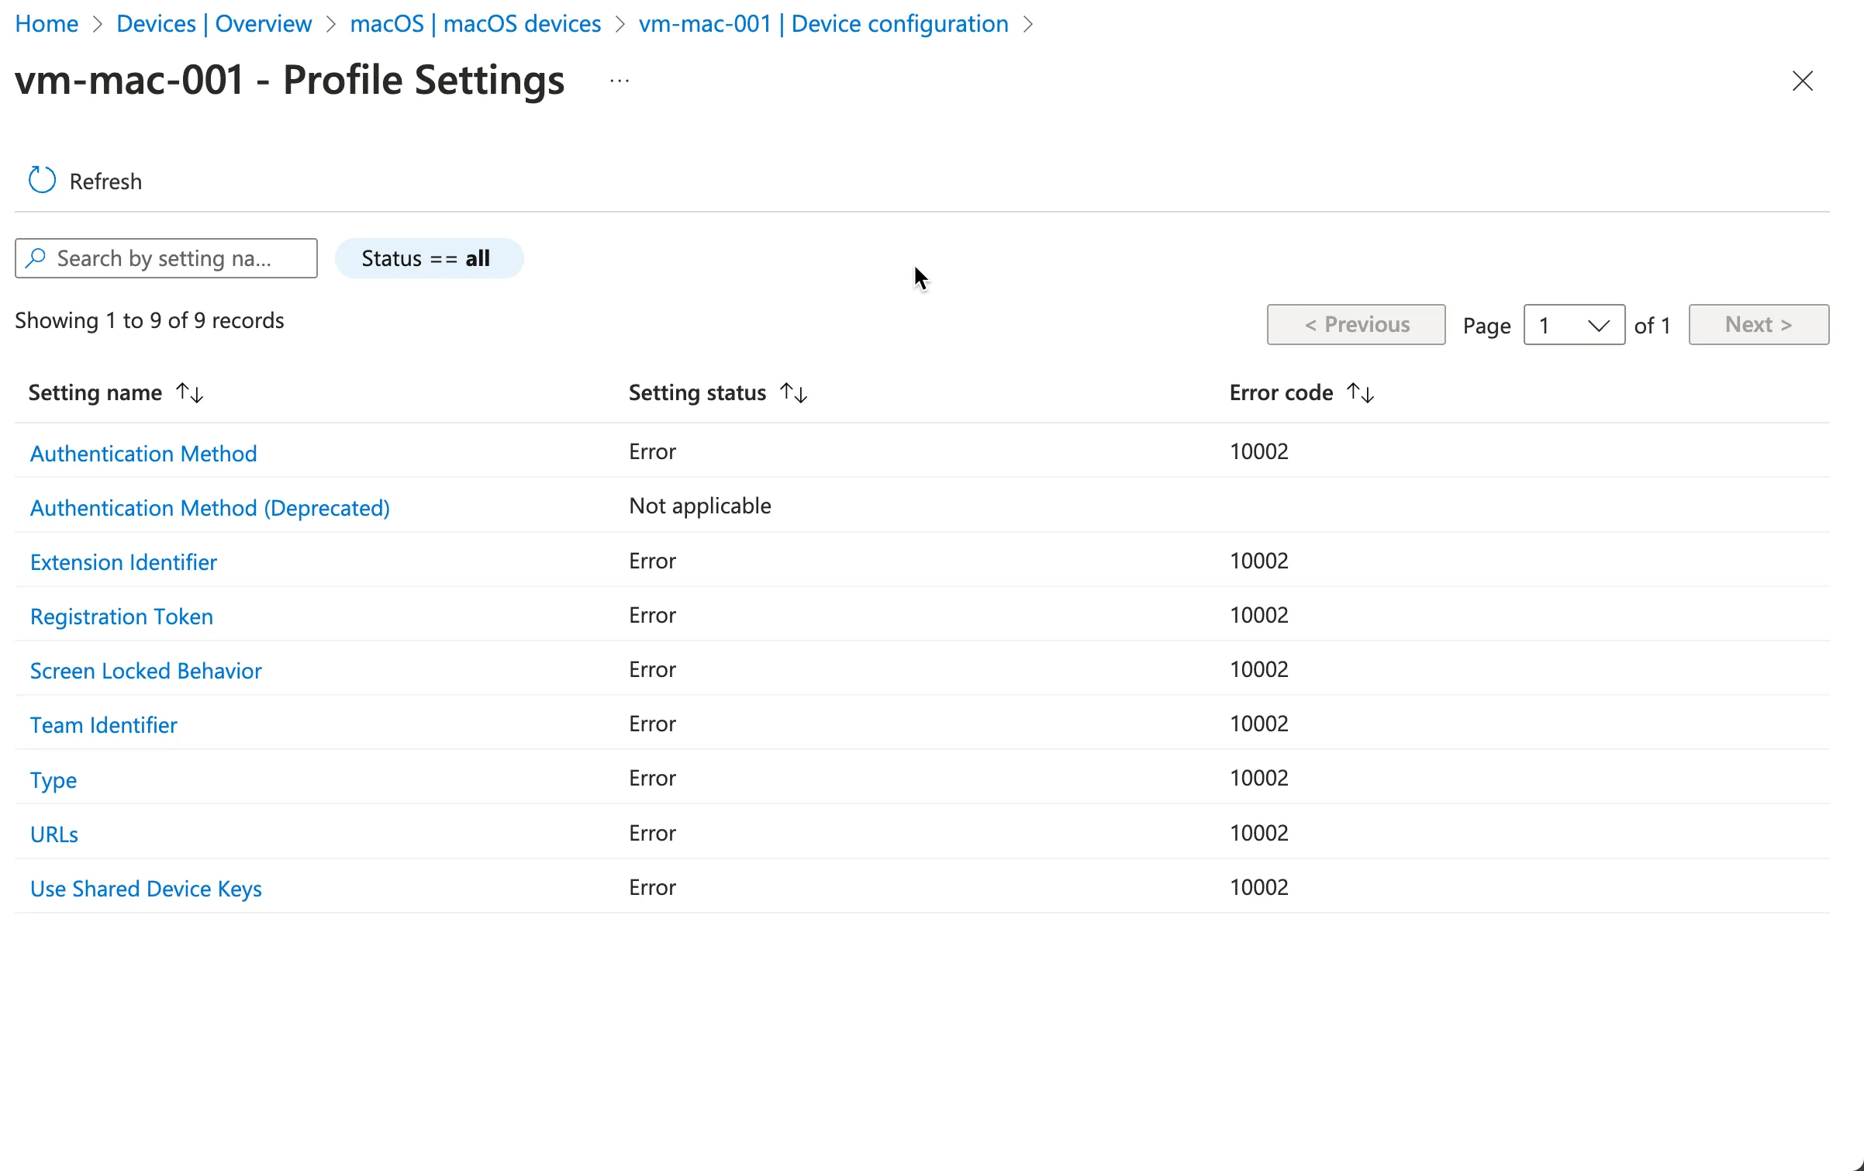Click the breadcrumb chevron after Home
Screen dimensions: 1864x1171
[x=98, y=24]
